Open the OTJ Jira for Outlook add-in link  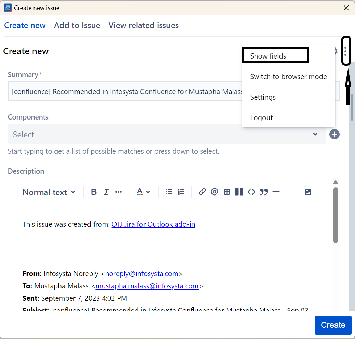click(153, 224)
